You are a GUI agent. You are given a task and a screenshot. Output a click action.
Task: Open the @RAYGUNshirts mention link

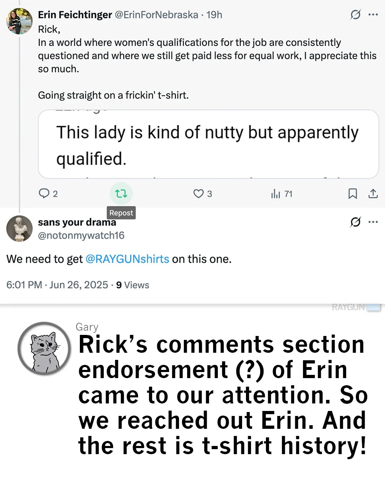[x=127, y=259]
